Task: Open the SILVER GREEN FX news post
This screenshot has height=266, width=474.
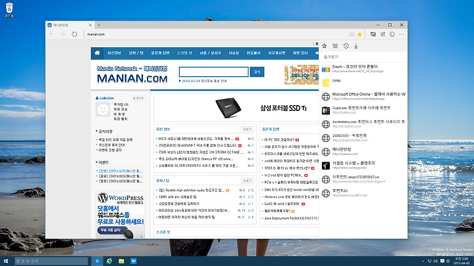Action: coord(198,166)
